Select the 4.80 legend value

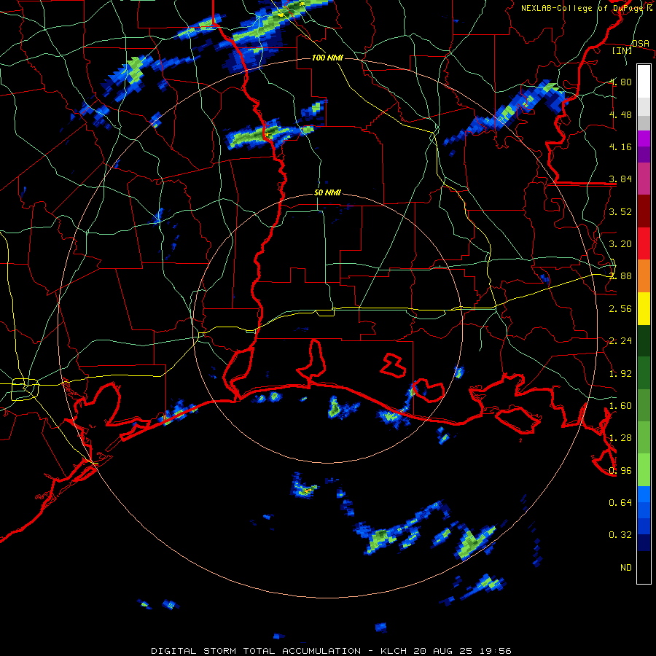pos(621,82)
